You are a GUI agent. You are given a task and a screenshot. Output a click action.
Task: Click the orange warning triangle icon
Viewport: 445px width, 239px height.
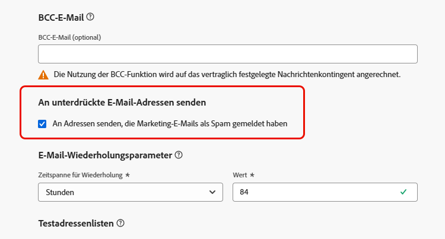(x=43, y=75)
